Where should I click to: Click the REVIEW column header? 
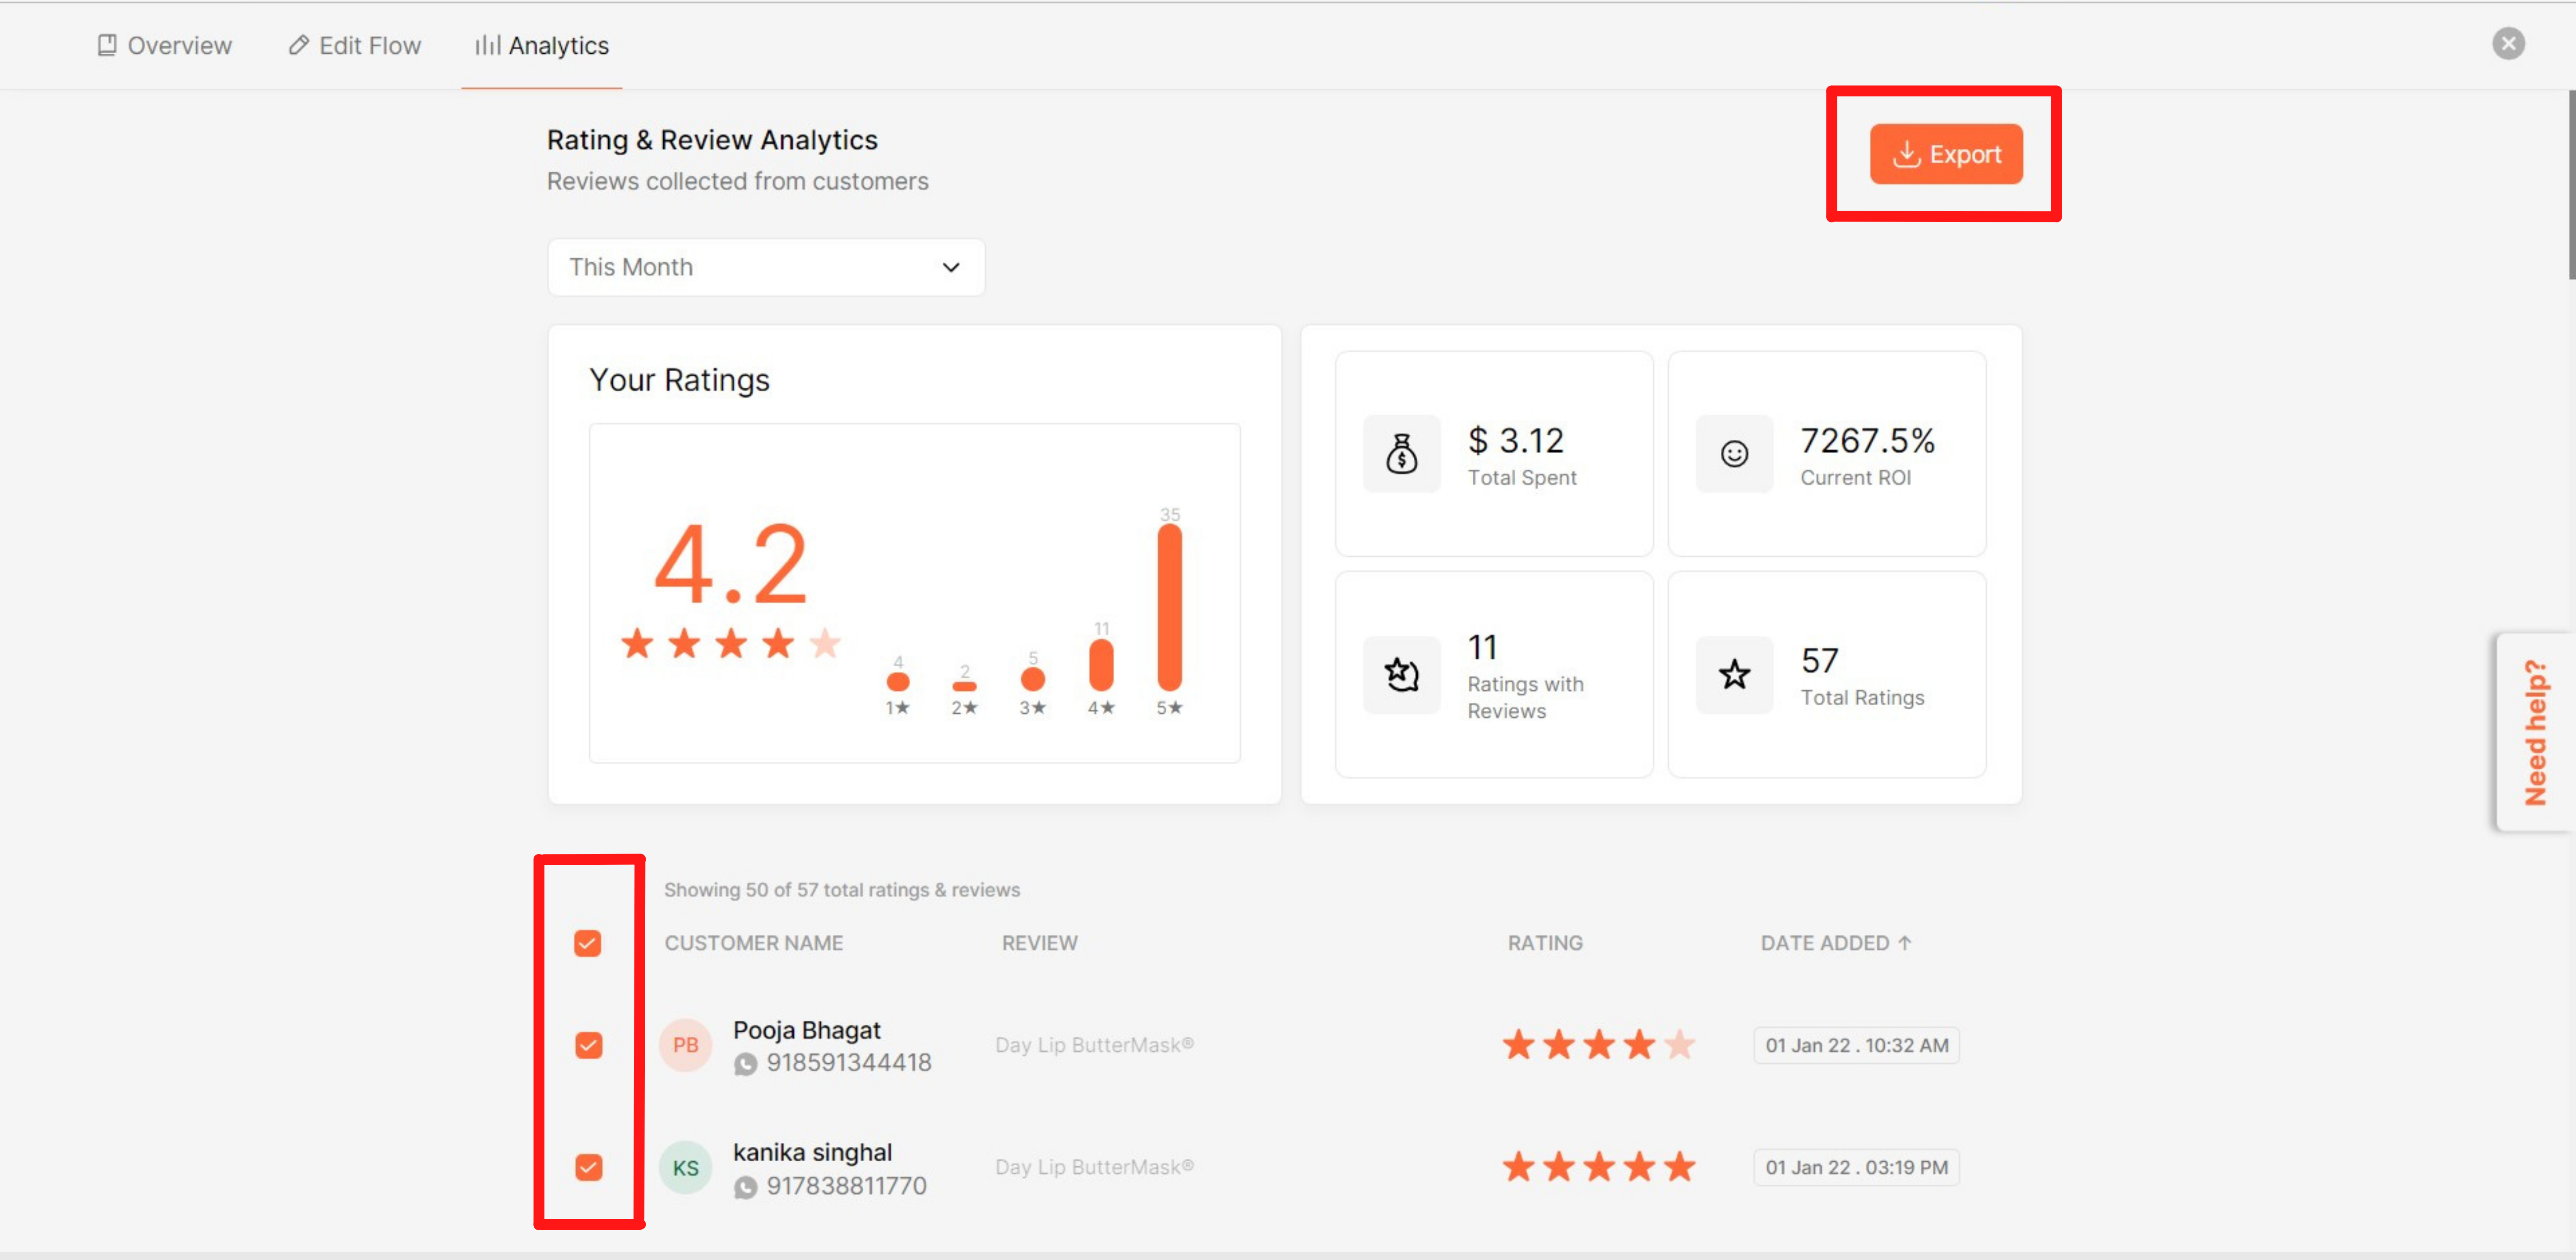[x=1039, y=943]
